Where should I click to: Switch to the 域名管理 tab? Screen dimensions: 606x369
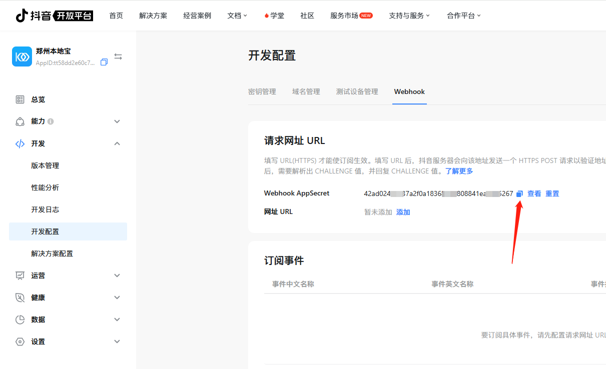coord(306,91)
